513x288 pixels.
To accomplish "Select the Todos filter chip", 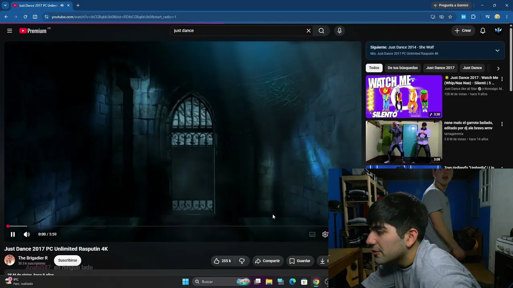I will click(374, 68).
